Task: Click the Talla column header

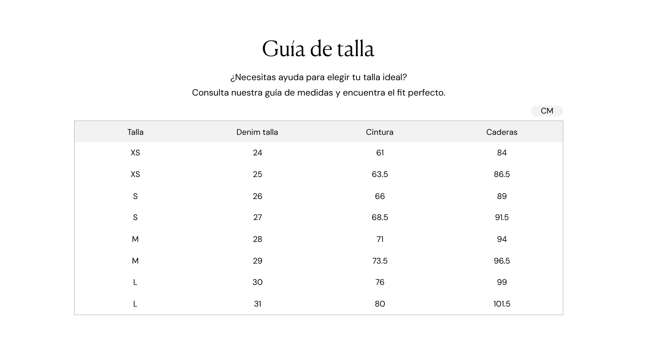Action: pos(135,132)
